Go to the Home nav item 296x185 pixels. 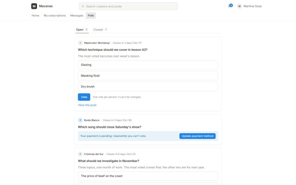tap(35, 15)
